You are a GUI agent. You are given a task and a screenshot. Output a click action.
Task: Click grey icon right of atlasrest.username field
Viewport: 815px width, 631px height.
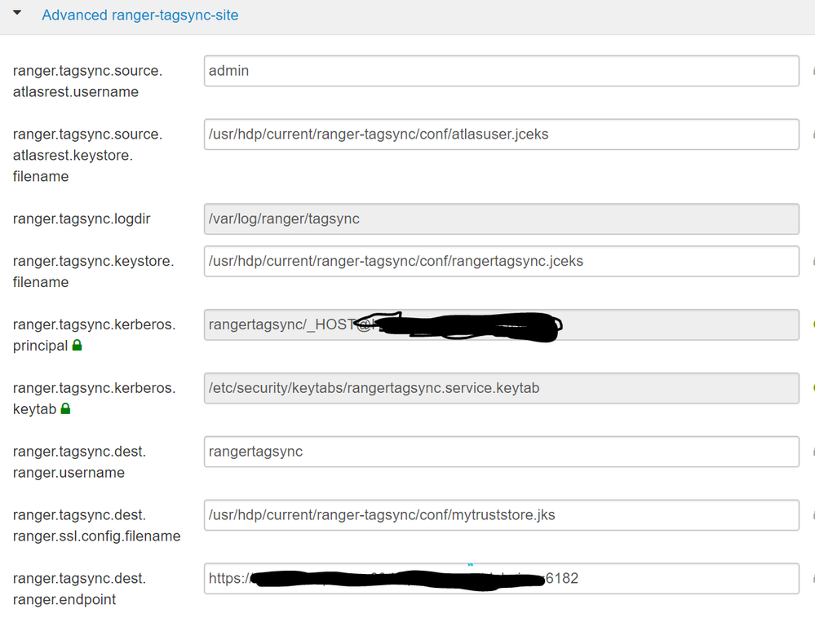tap(813, 71)
